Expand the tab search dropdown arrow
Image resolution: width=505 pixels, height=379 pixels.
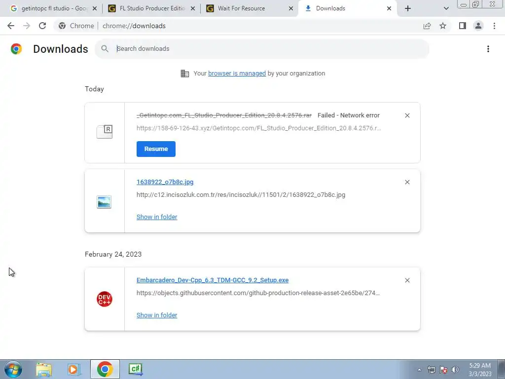tap(446, 8)
